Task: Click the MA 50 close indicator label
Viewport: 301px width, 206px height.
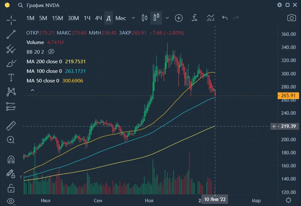Action: click(43, 81)
